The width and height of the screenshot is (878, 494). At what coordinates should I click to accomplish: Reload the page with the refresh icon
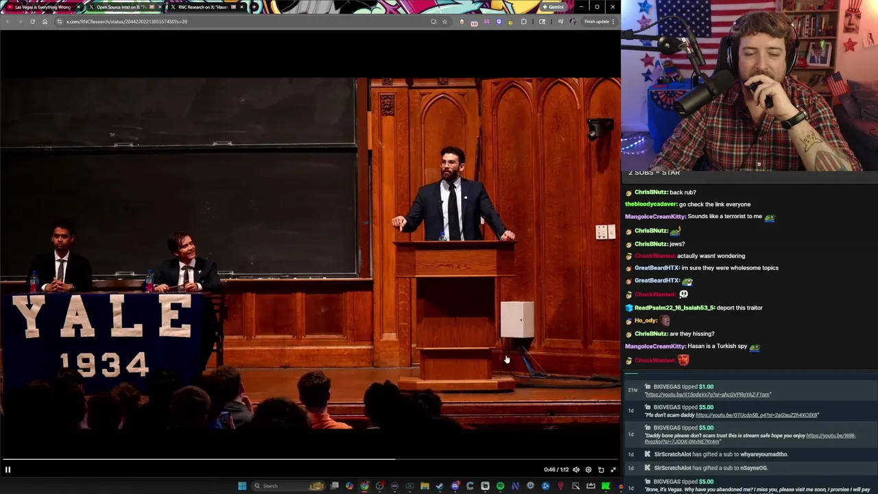tap(32, 21)
